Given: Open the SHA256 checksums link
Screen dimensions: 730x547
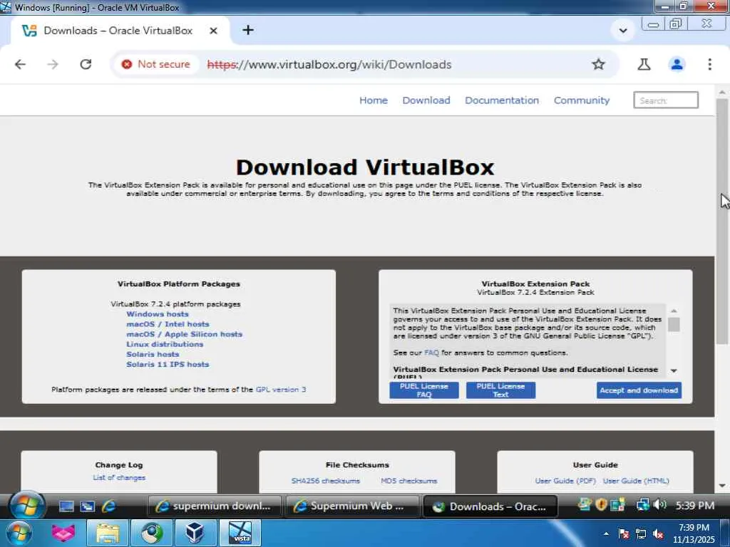Looking at the screenshot, I should [x=325, y=481].
